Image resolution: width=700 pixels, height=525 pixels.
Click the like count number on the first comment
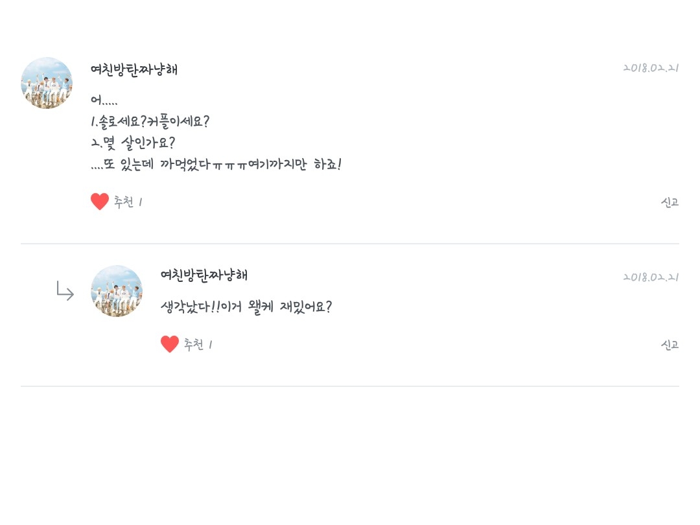[141, 202]
